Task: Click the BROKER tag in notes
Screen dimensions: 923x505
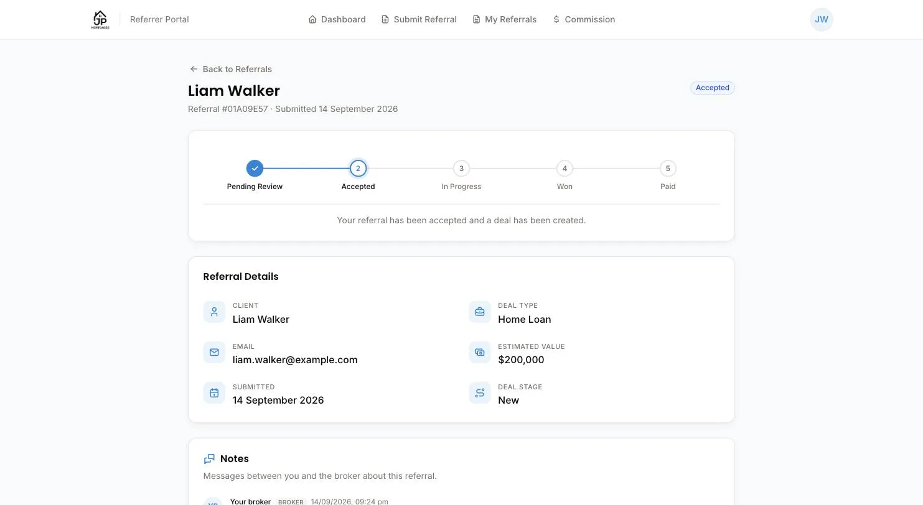Action: [x=291, y=502]
